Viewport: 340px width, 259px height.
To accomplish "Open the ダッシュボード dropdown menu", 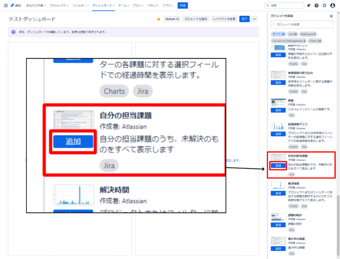I will pyautogui.click(x=103, y=6).
